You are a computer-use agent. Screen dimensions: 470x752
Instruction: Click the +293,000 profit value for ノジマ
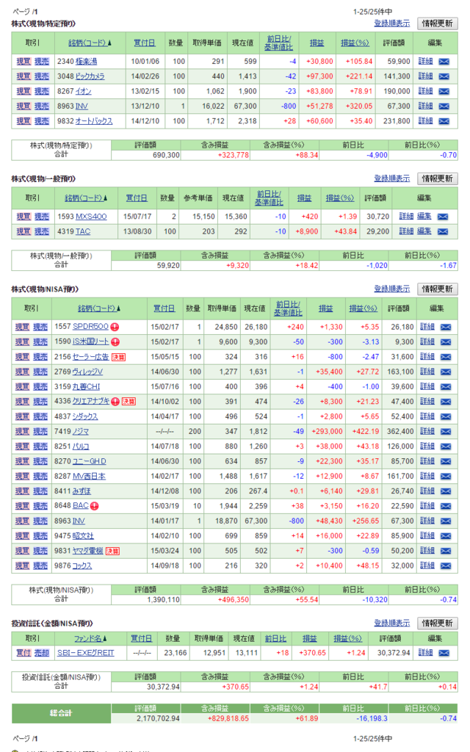click(x=327, y=431)
